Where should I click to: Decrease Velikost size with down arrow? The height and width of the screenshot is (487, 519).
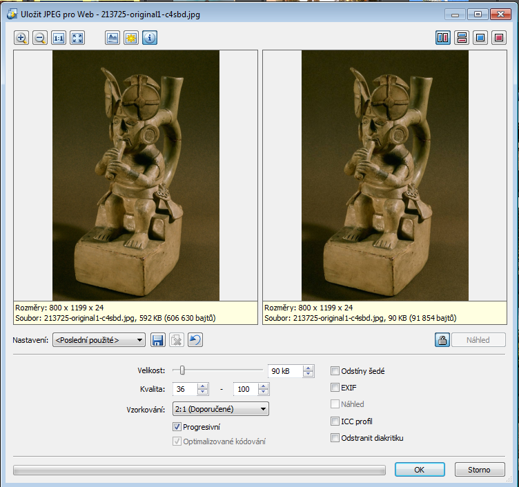(x=308, y=374)
